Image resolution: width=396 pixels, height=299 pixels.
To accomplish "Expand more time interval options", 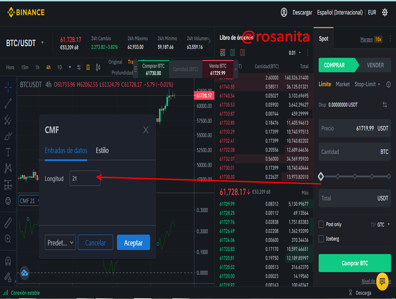I will pyautogui.click(x=70, y=67).
